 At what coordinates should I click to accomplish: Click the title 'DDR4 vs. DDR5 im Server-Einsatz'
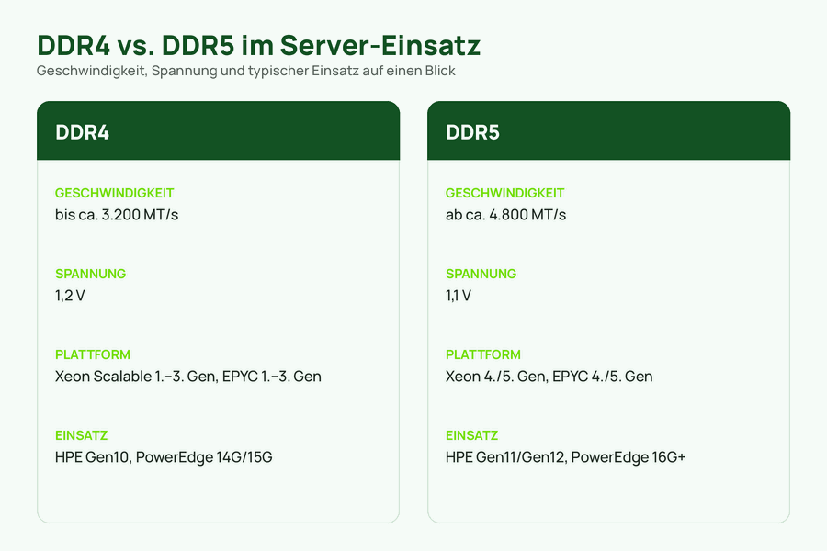pyautogui.click(x=258, y=45)
